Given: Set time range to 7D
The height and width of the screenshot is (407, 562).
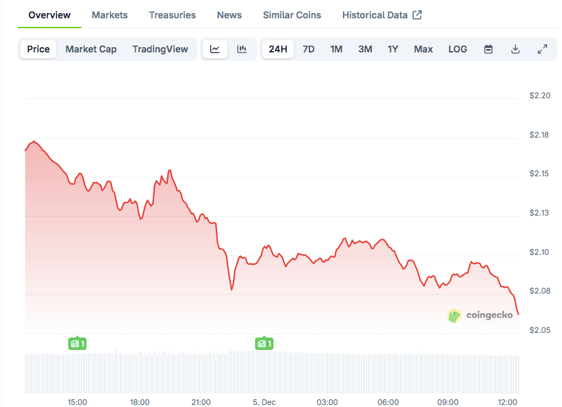Looking at the screenshot, I should pyautogui.click(x=308, y=49).
